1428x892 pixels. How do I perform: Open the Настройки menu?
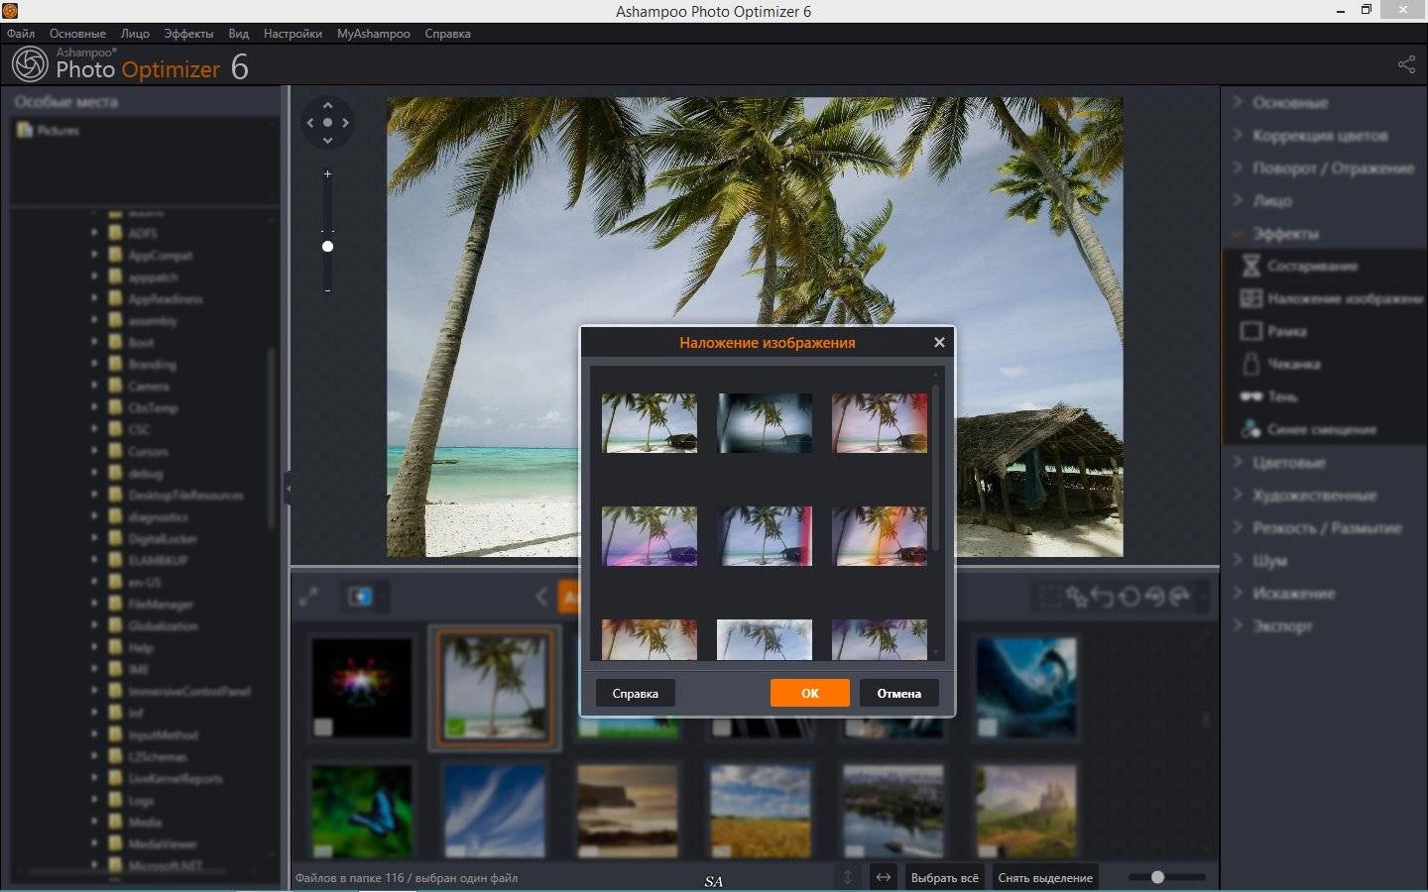pyautogui.click(x=293, y=33)
